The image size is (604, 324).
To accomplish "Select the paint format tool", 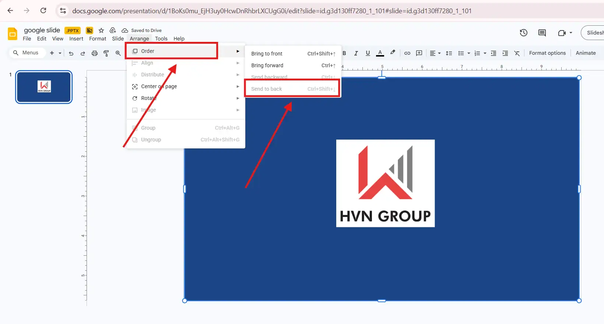I will pyautogui.click(x=106, y=53).
